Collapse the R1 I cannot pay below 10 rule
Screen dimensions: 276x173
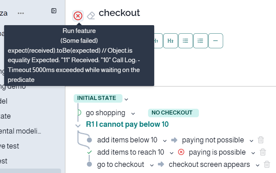coord(78,126)
